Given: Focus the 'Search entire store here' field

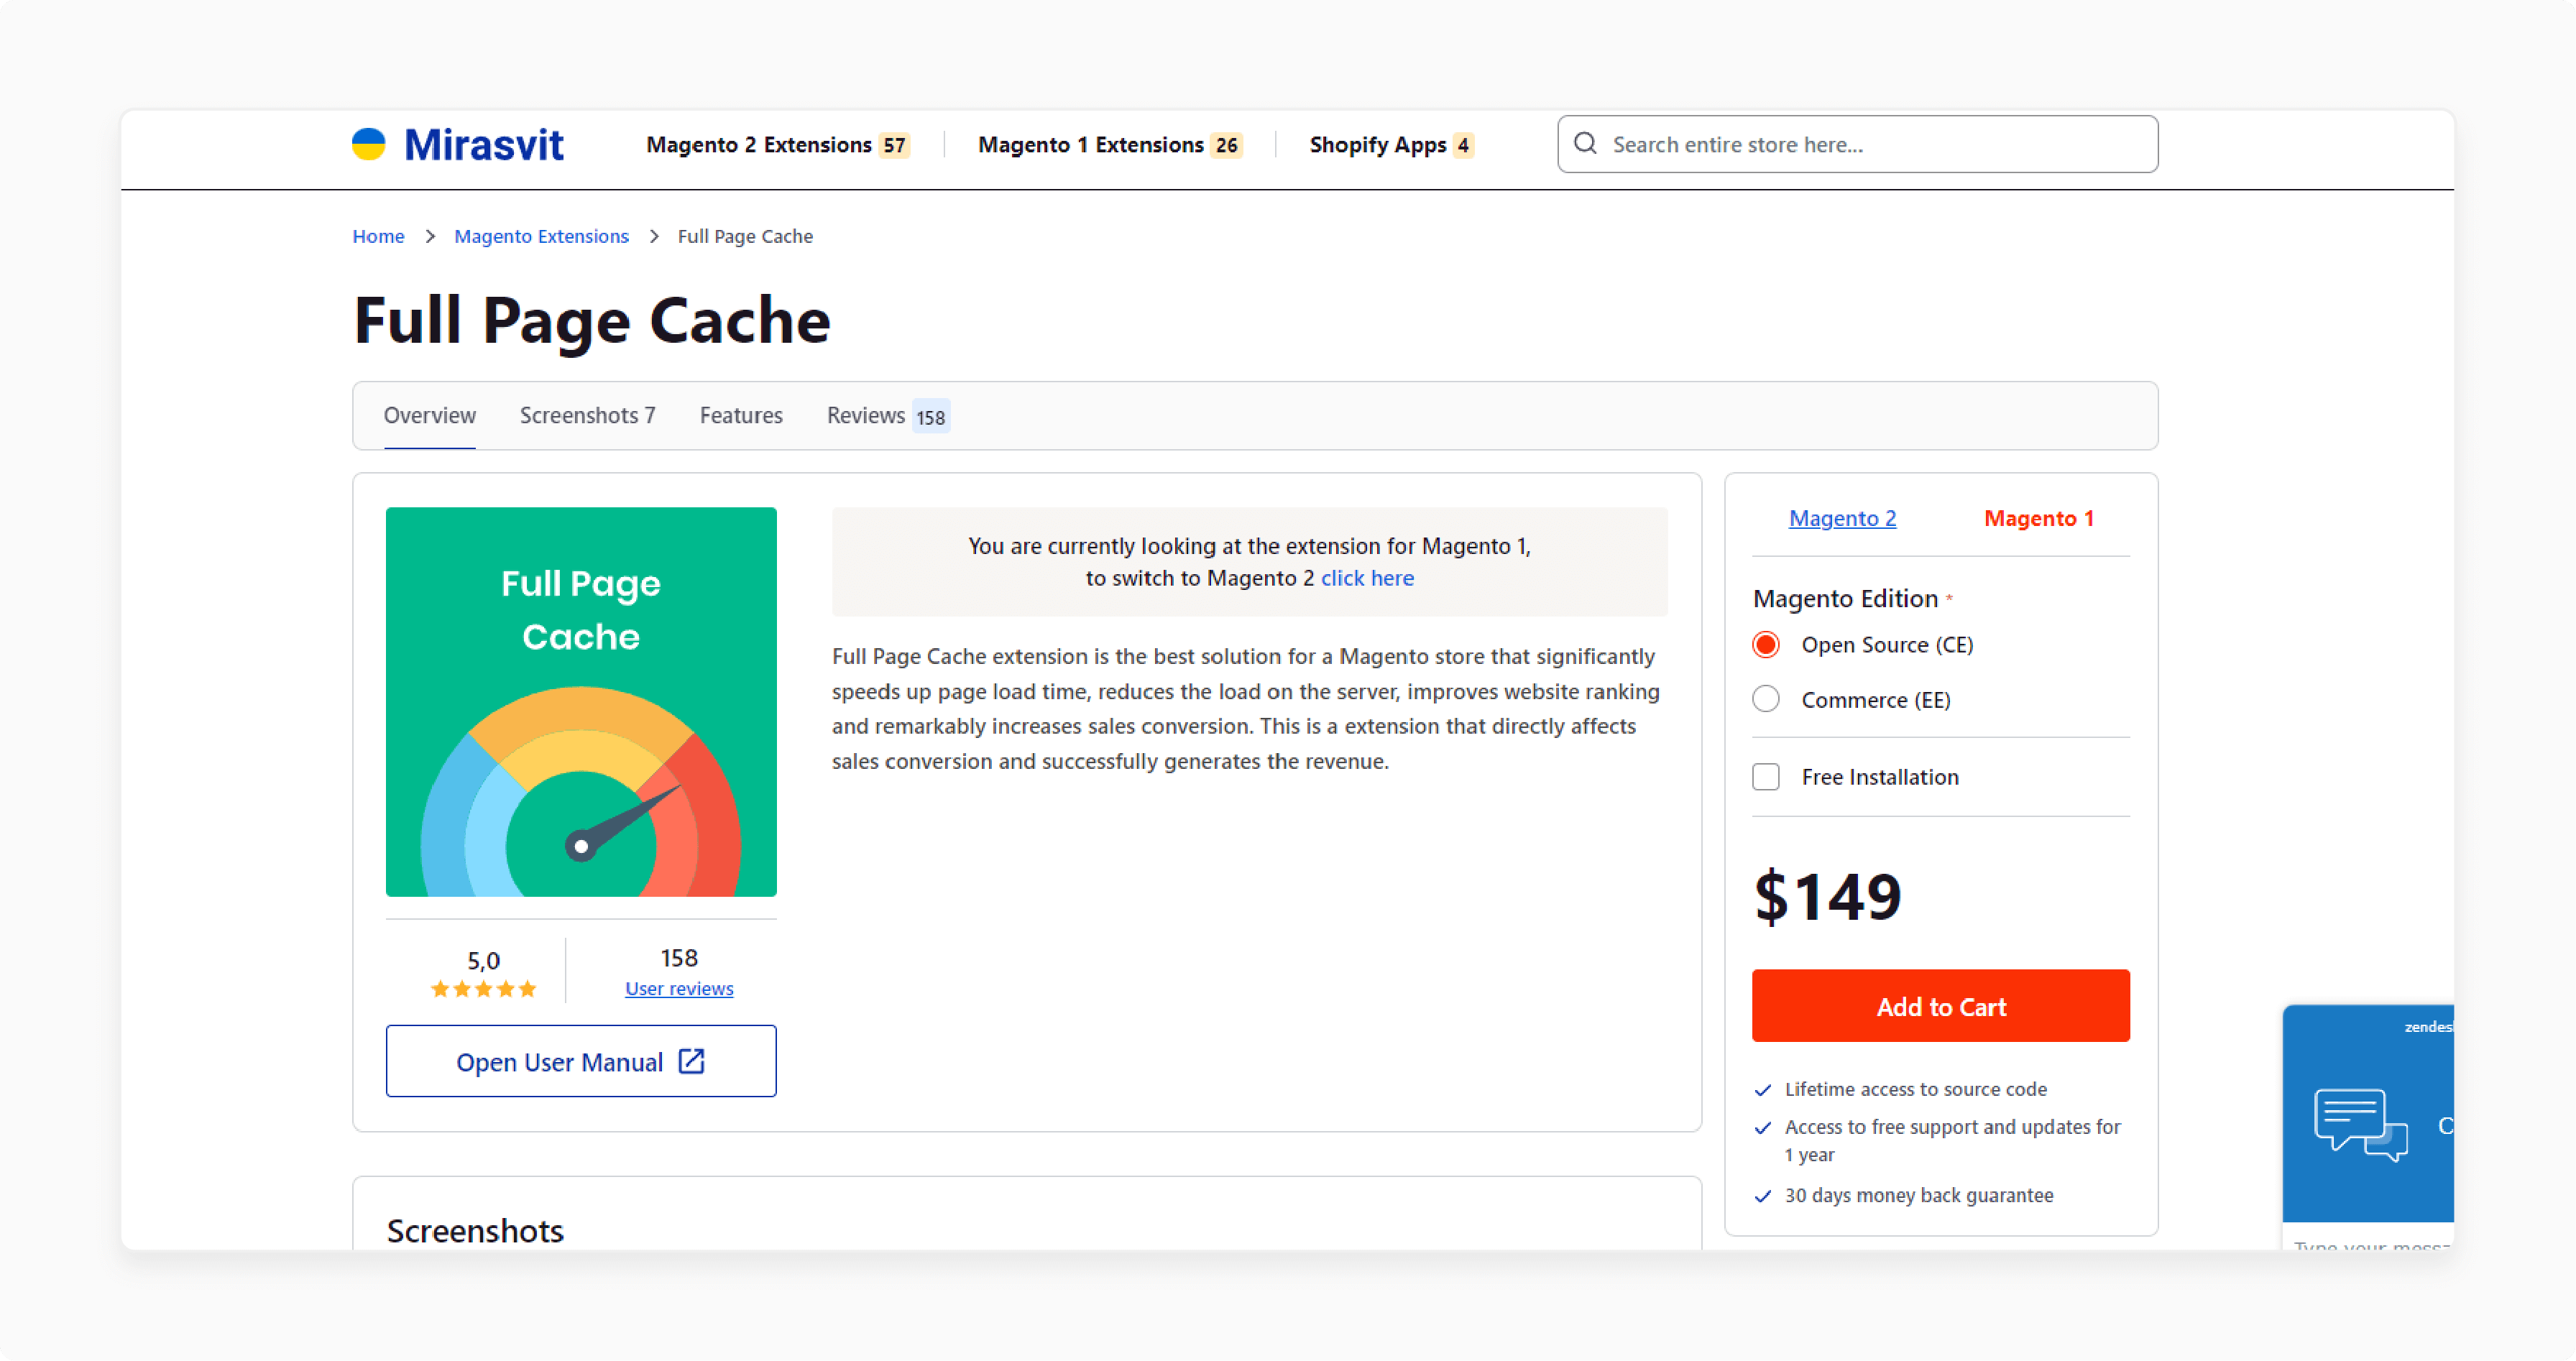Looking at the screenshot, I should pos(1857,144).
